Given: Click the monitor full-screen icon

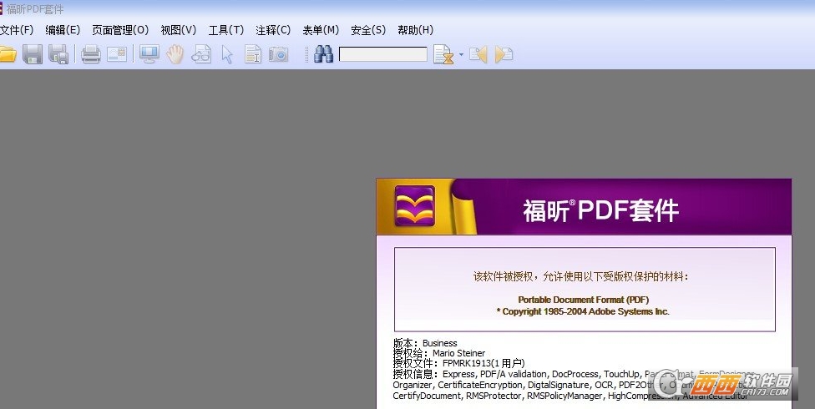Looking at the screenshot, I should (x=149, y=55).
